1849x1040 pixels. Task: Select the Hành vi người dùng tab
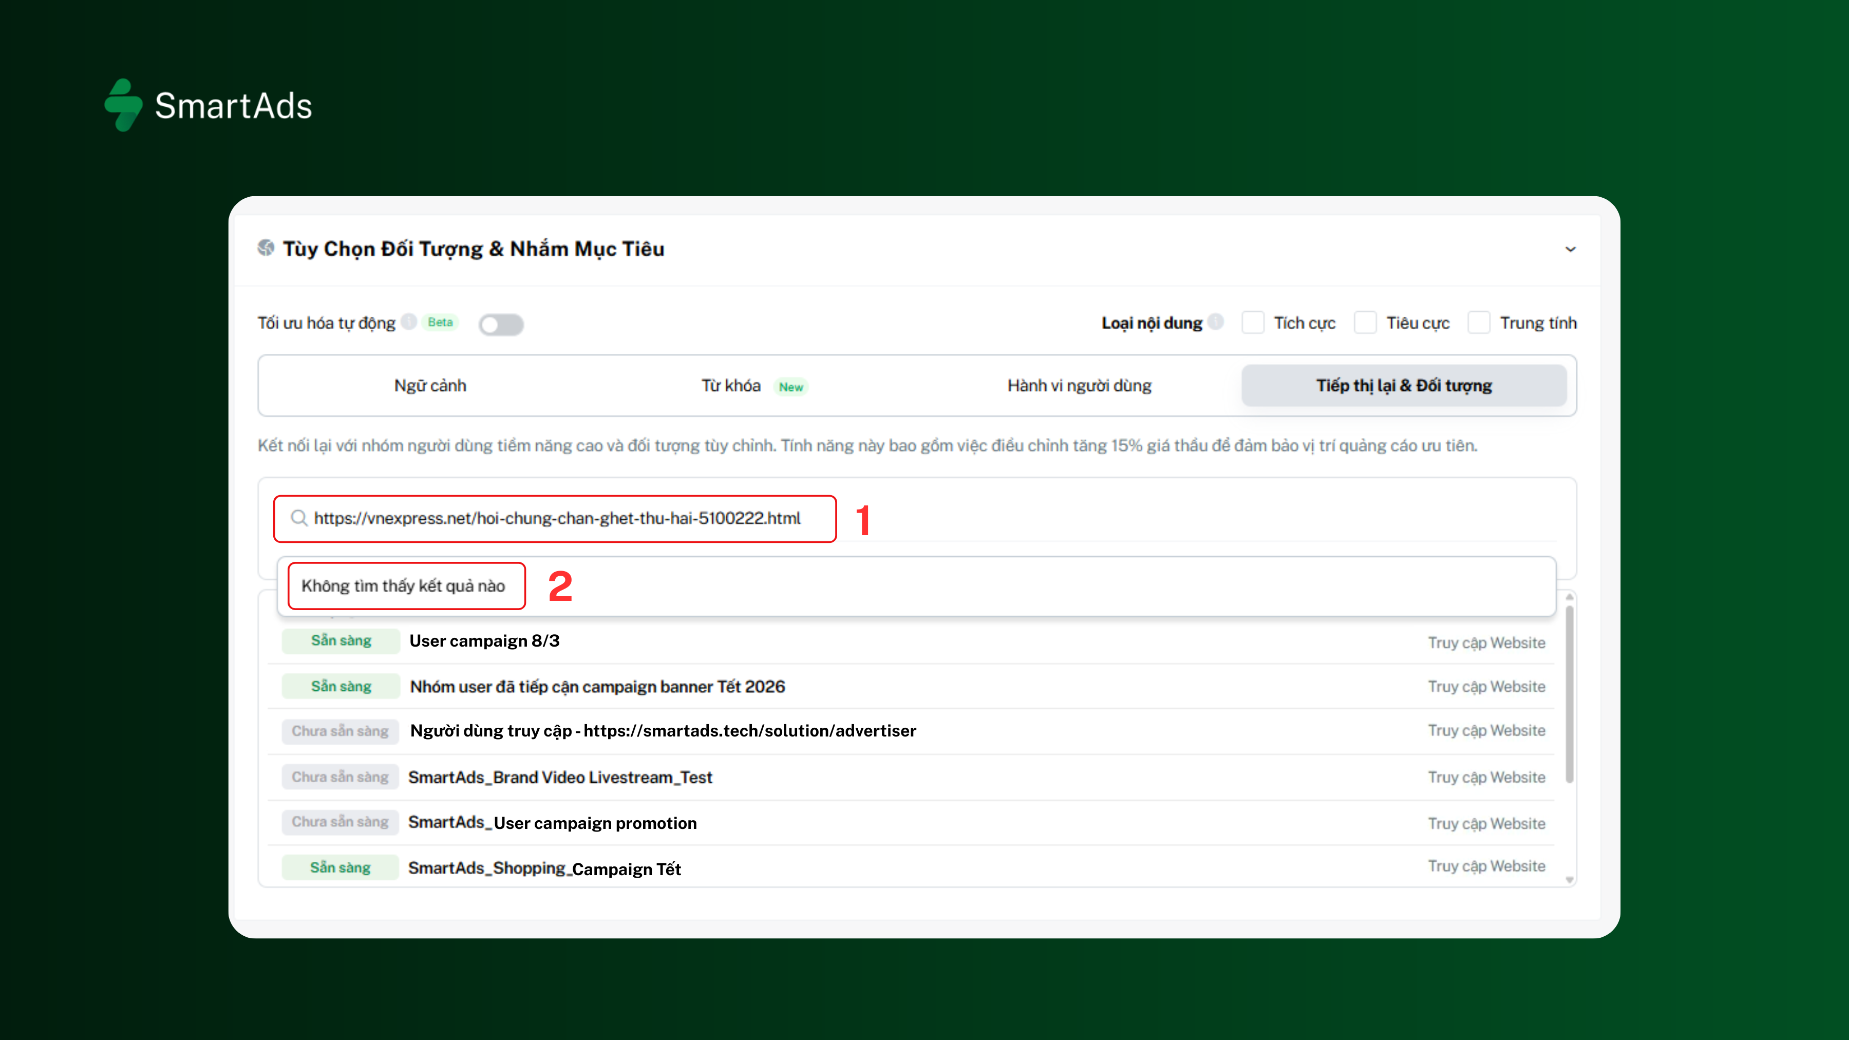1079,385
